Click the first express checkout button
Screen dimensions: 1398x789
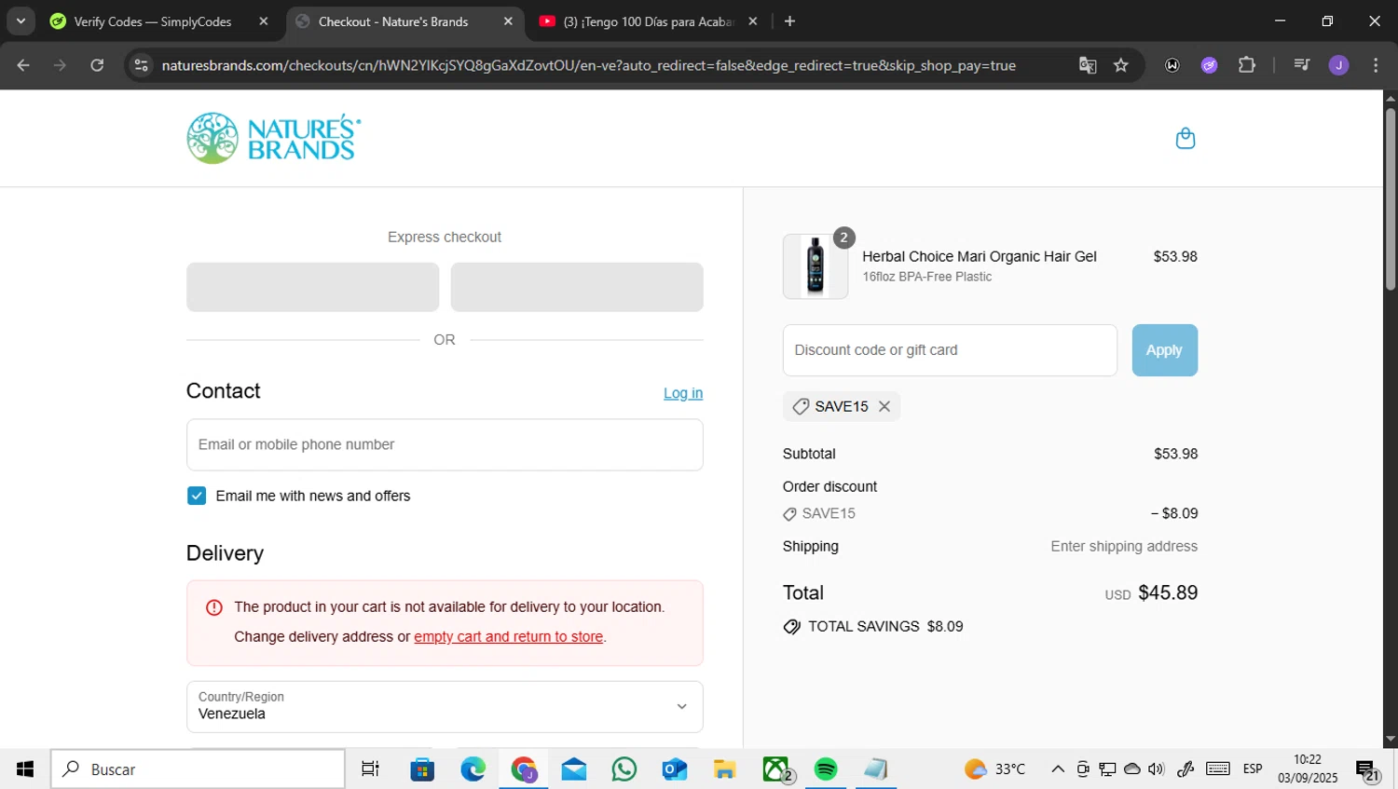click(312, 287)
